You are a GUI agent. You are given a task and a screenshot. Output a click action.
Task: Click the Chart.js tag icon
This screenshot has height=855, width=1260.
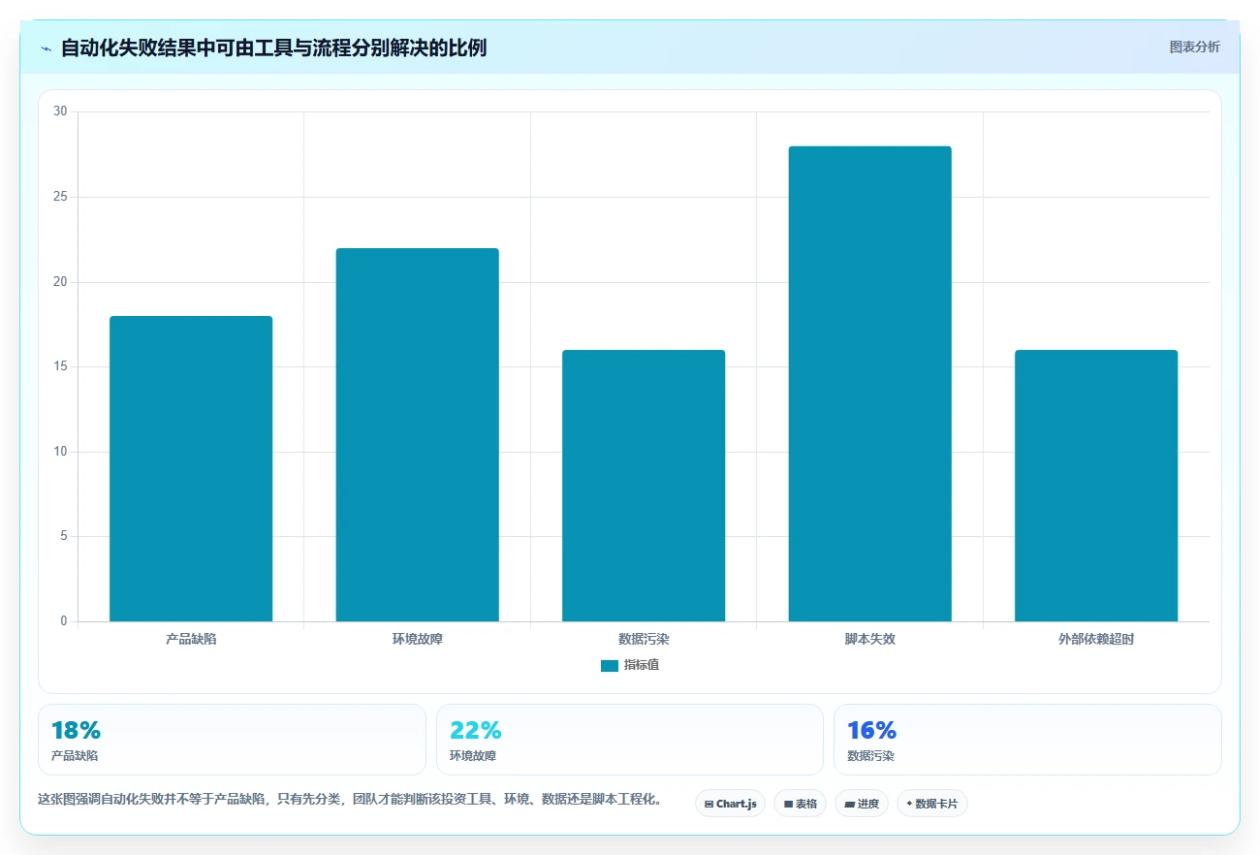[709, 804]
